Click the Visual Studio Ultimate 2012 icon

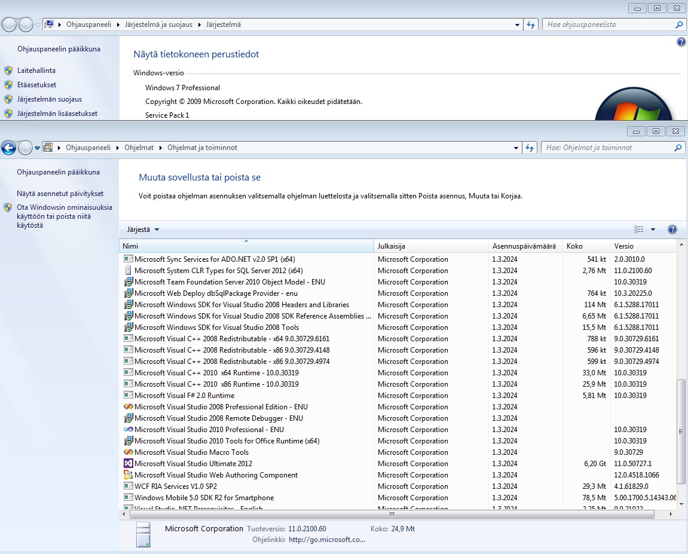[128, 464]
